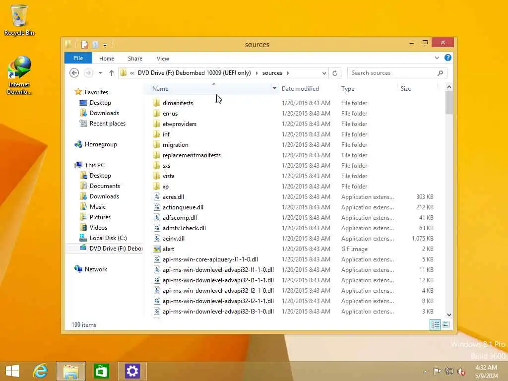Select the dlmanifests folder icon

pyautogui.click(x=156, y=103)
